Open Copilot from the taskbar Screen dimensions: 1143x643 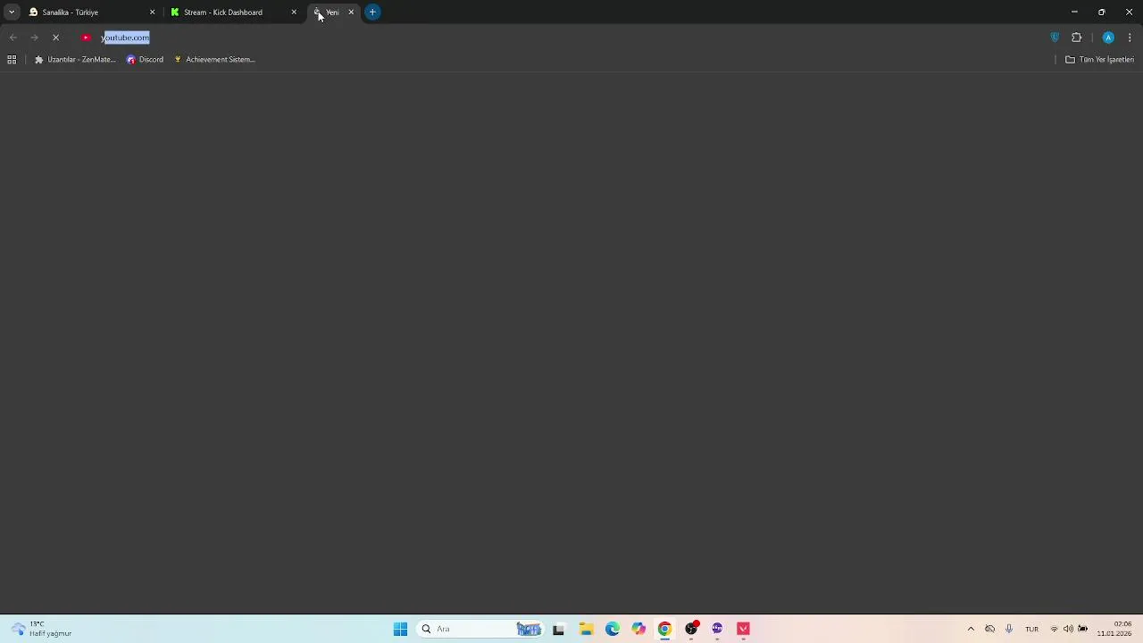638,629
